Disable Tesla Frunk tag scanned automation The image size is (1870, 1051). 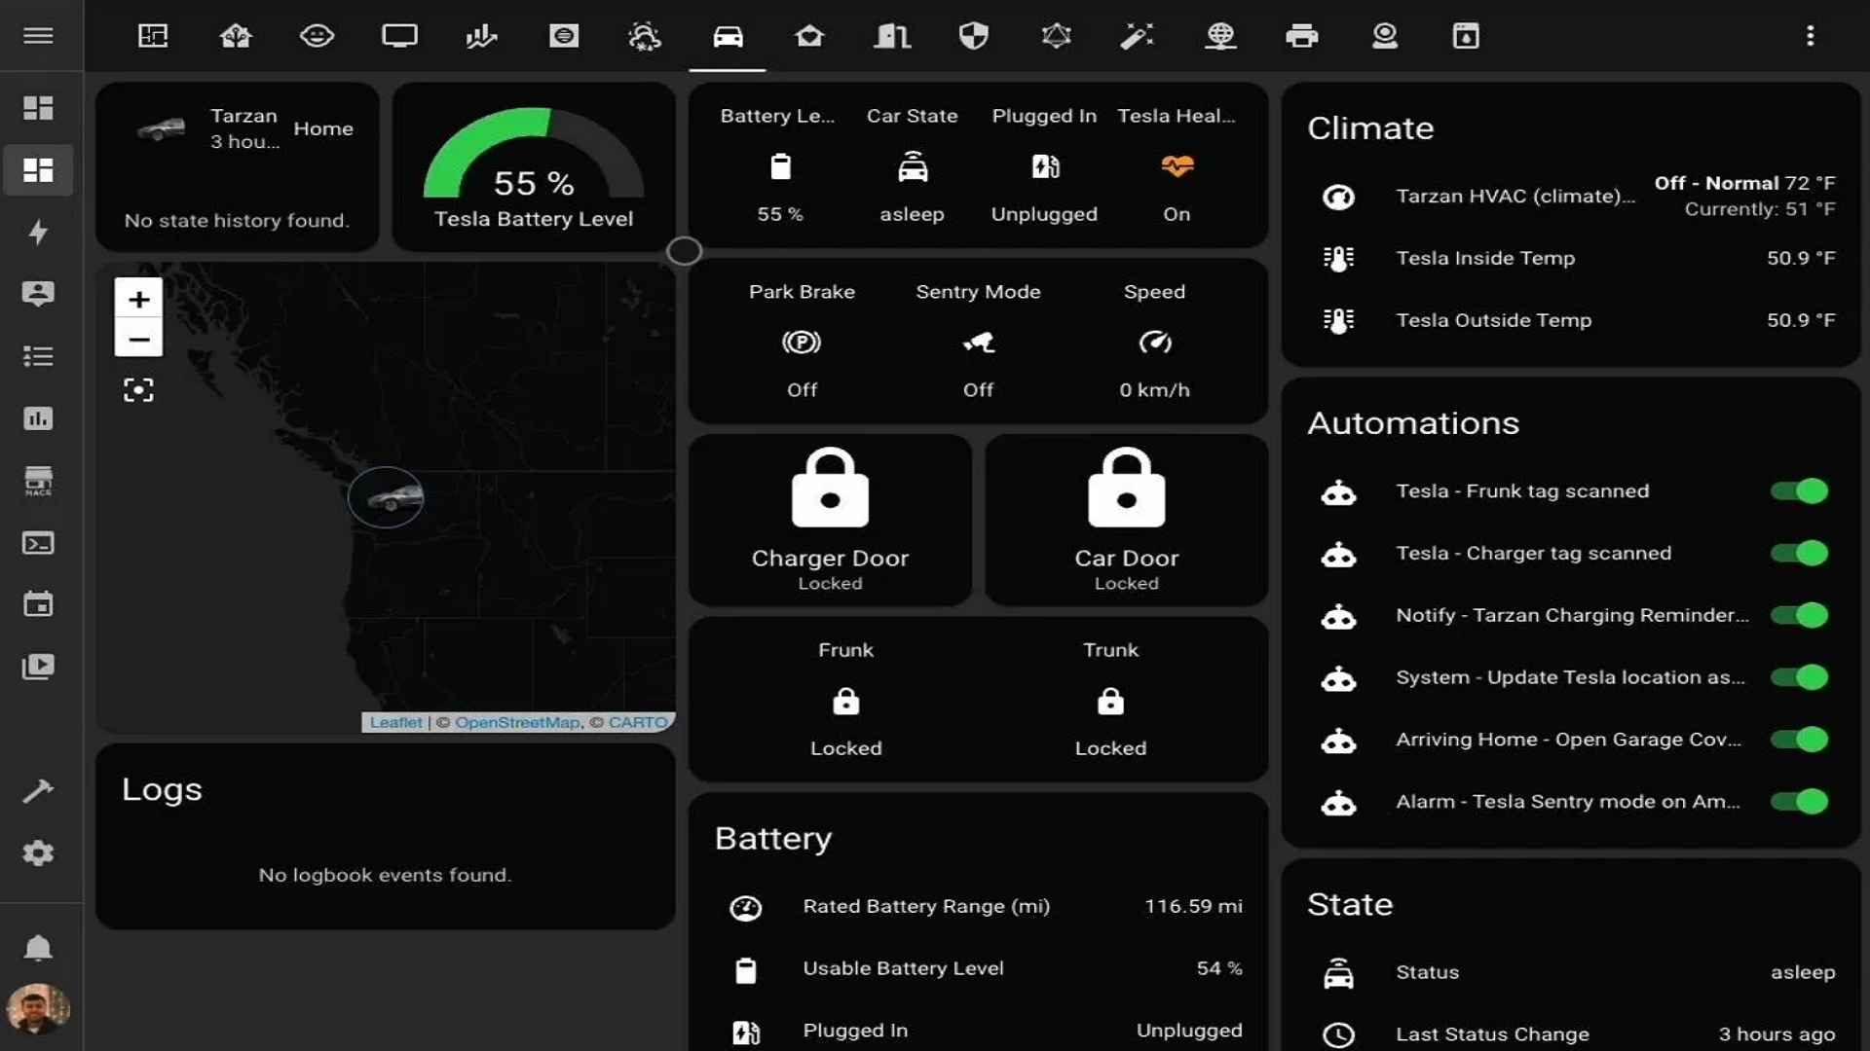[1799, 491]
